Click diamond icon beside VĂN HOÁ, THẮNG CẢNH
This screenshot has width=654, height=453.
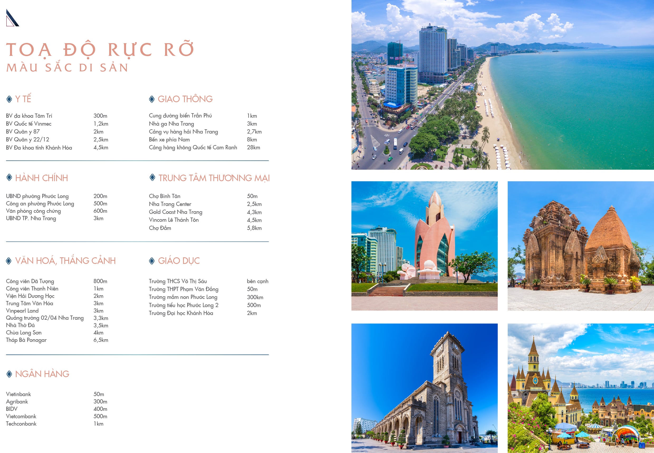tap(9, 261)
